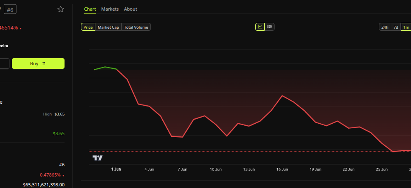Image resolution: width=411 pixels, height=188 pixels.
Task: Set chart range to 1m
Action: pyautogui.click(x=406, y=27)
